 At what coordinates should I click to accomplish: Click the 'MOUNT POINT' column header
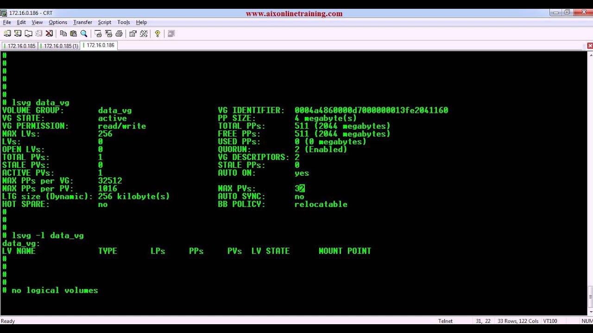(345, 251)
